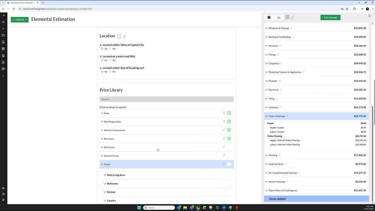Open a new browser tab
Viewport: 375px width, 211px height.
[x=43, y=3]
